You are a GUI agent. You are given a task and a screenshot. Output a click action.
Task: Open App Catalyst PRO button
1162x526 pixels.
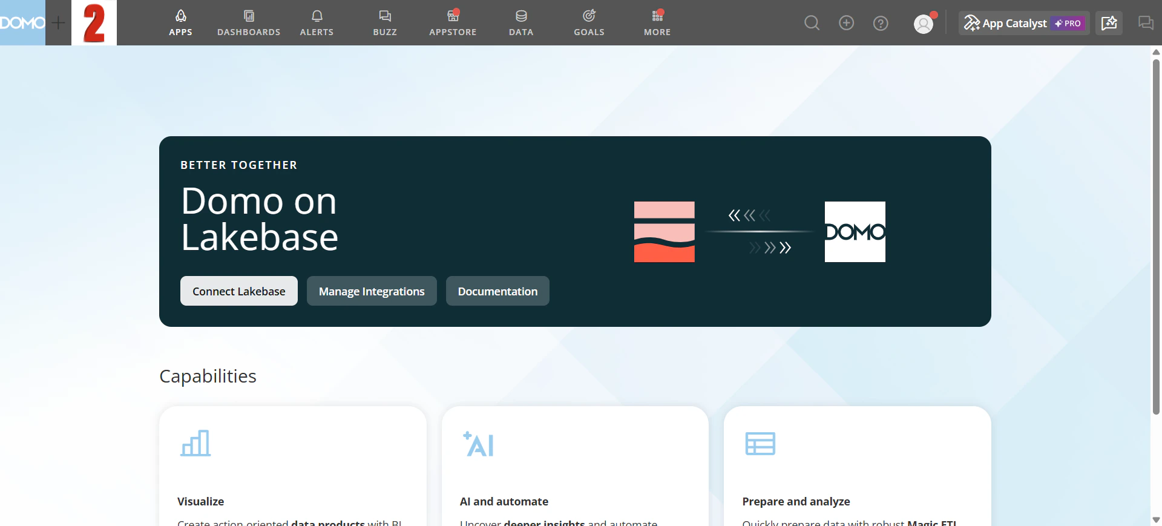[x=1024, y=23]
